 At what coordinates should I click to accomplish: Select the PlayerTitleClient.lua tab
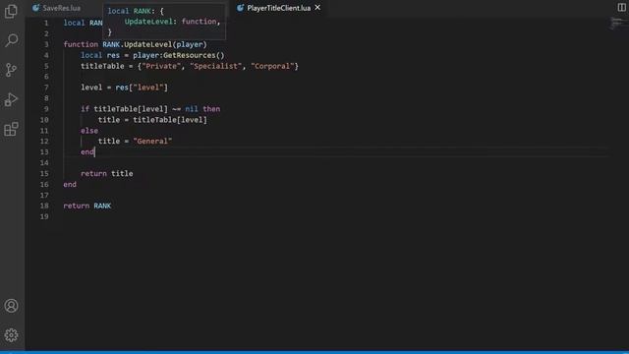coord(278,8)
